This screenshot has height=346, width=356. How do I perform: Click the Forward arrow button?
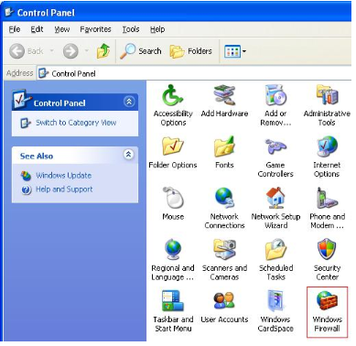click(x=70, y=51)
